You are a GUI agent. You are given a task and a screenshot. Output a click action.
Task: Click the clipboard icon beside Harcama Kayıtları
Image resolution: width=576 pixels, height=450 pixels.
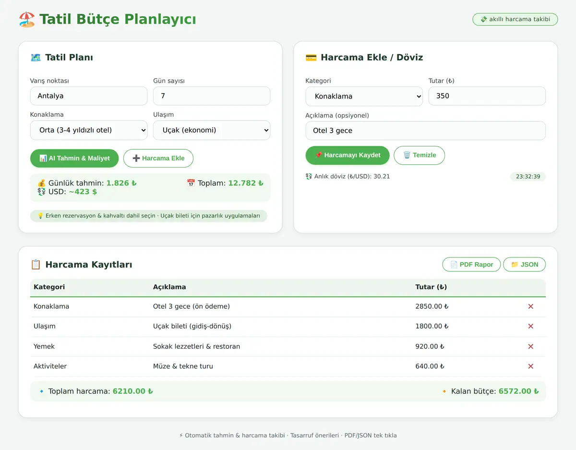point(36,265)
